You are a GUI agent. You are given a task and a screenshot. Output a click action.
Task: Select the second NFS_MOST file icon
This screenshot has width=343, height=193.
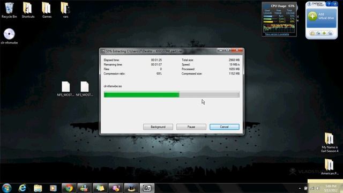(x=85, y=88)
